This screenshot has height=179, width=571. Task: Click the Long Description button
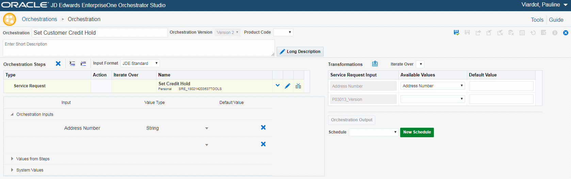[x=300, y=52]
